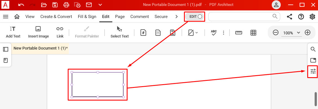The width and height of the screenshot is (318, 109).
Task: Expand the zoom percentage dropdown
Action: pos(298,33)
